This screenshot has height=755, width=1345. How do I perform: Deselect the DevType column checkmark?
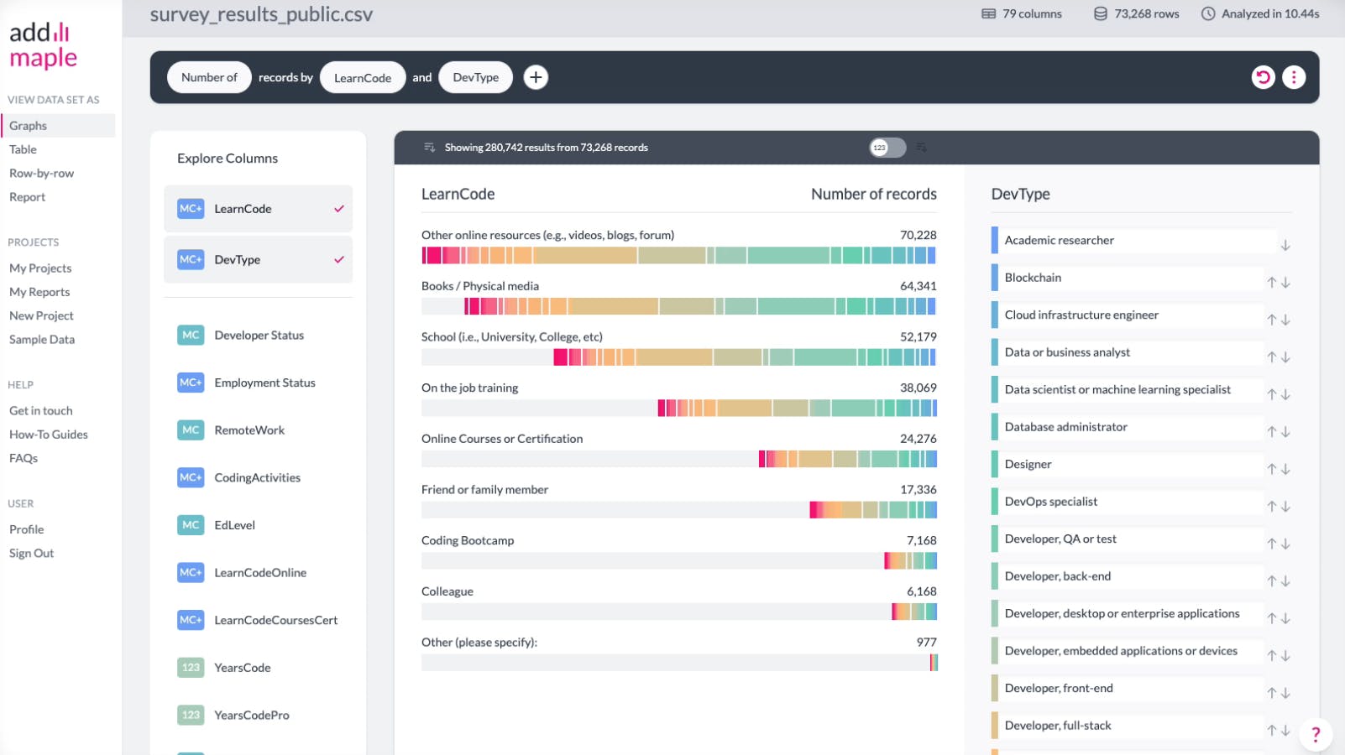tap(339, 260)
